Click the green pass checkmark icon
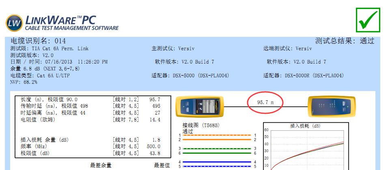The width and height of the screenshot is (388, 170). 368,19
